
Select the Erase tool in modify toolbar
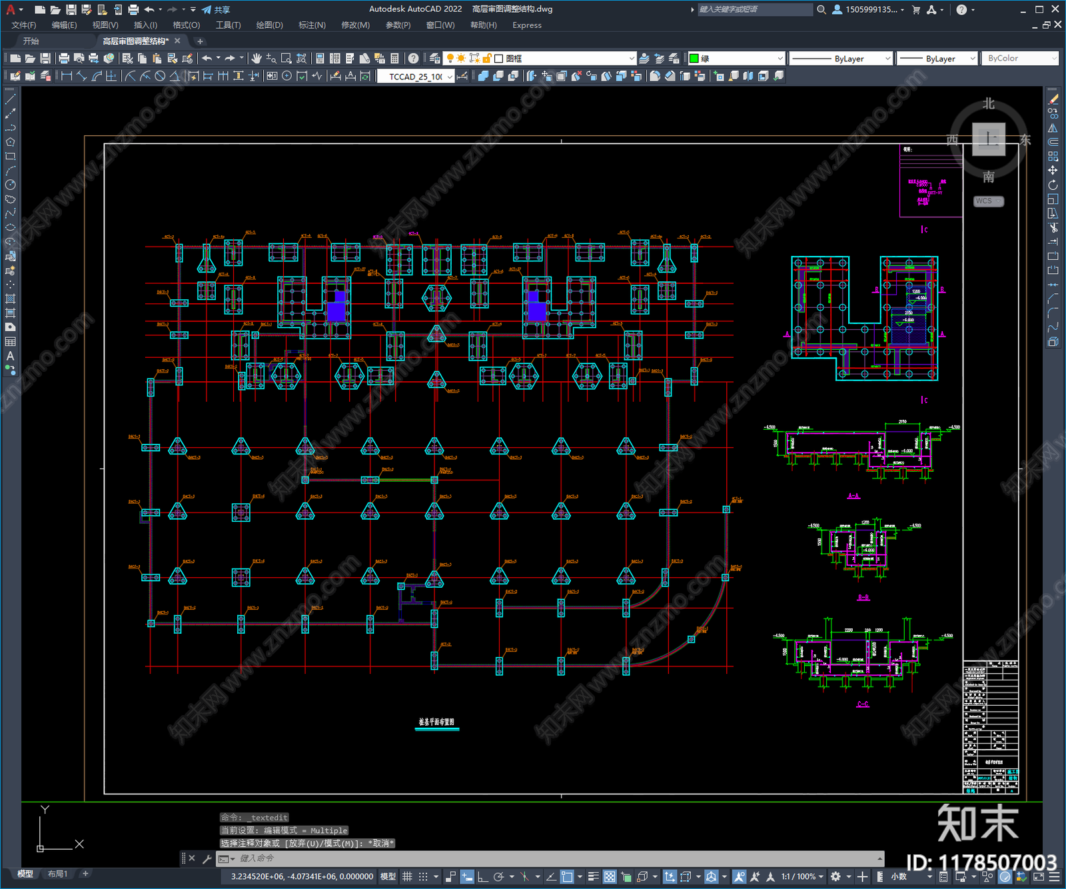(x=1053, y=99)
